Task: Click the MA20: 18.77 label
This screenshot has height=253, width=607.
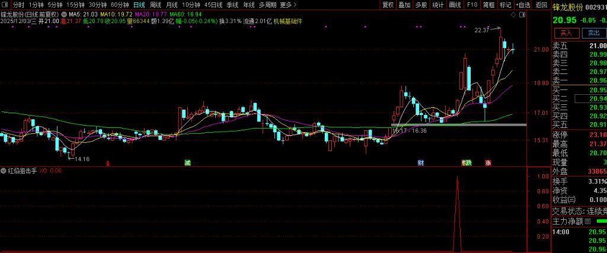Action: click(151, 14)
